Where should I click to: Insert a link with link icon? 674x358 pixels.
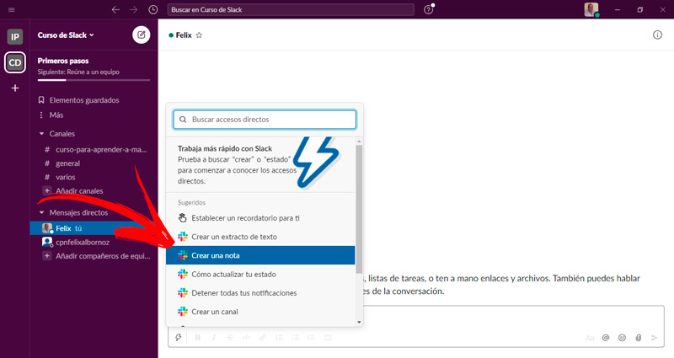click(263, 338)
